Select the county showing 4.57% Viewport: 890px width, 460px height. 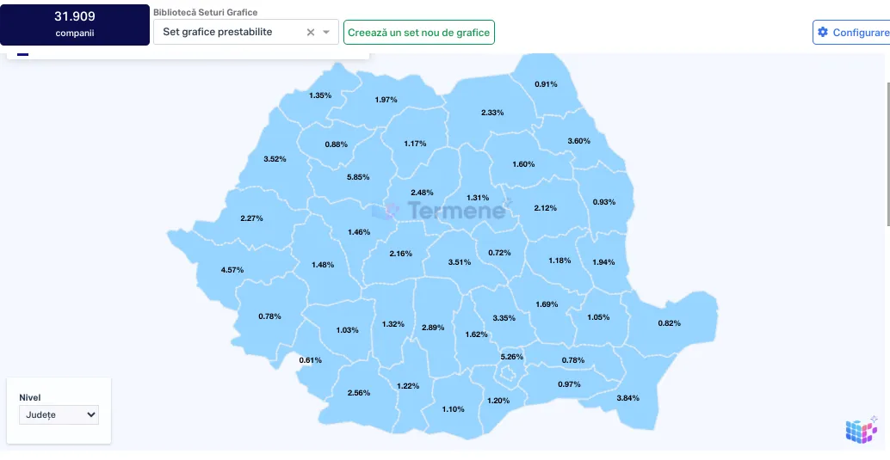pos(232,270)
